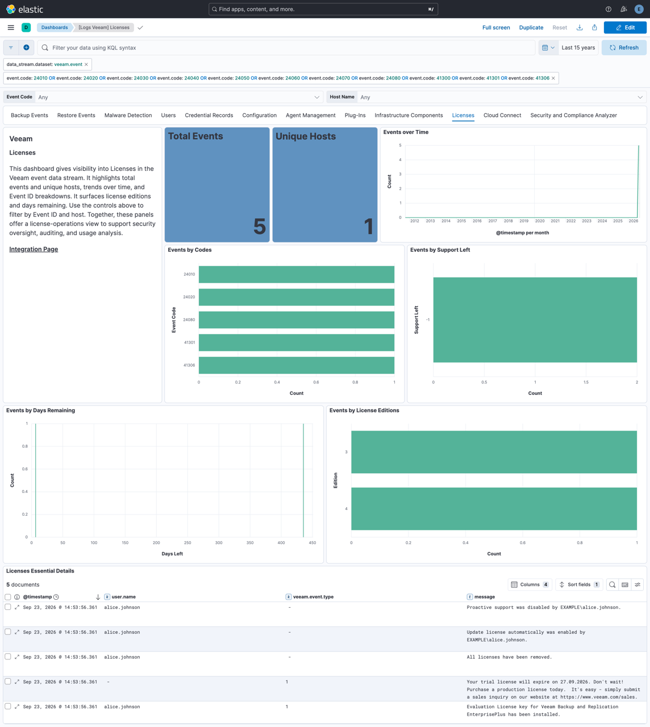
Task: Switch to the Configuration tab
Action: coord(259,115)
